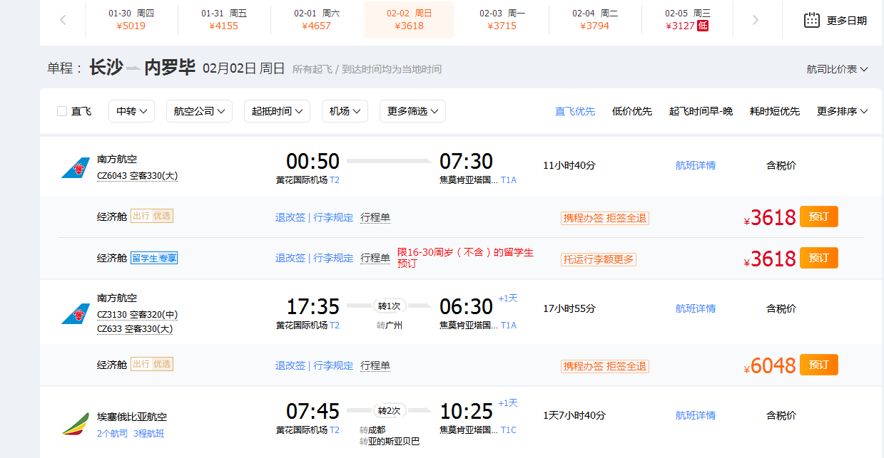Open the 机场 airport filter dropdown
Image resolution: width=884 pixels, height=458 pixels.
[345, 111]
